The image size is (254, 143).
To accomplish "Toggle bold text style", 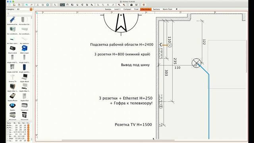I will pyautogui.click(x=108, y=5).
